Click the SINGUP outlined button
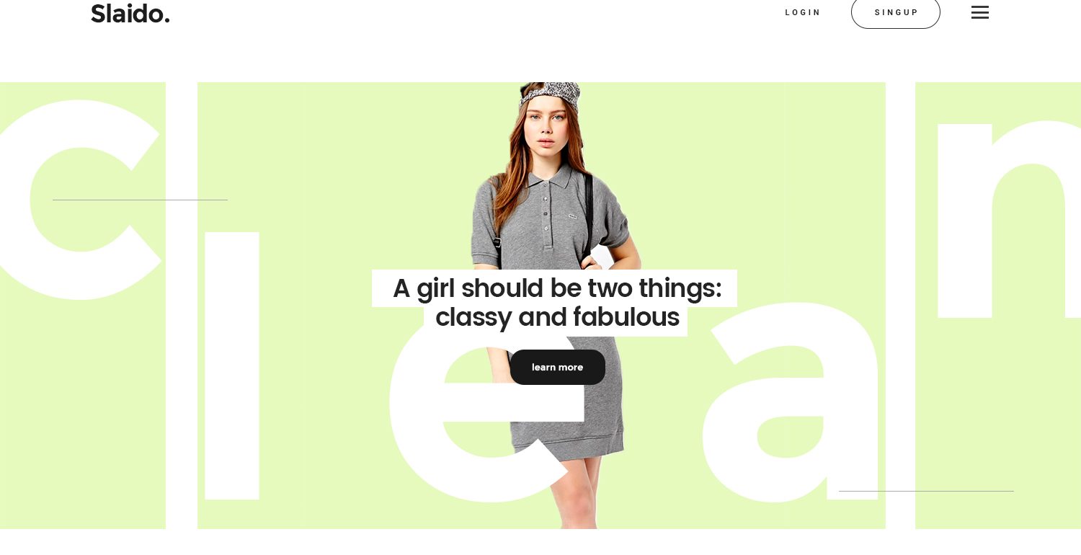1081x555 pixels. [x=896, y=12]
